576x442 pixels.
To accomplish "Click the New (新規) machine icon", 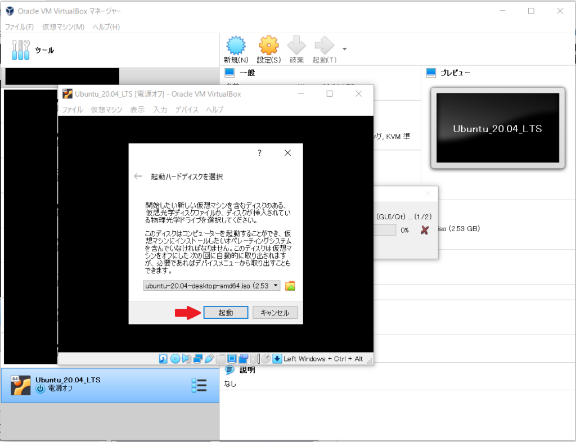I will 236,46.
